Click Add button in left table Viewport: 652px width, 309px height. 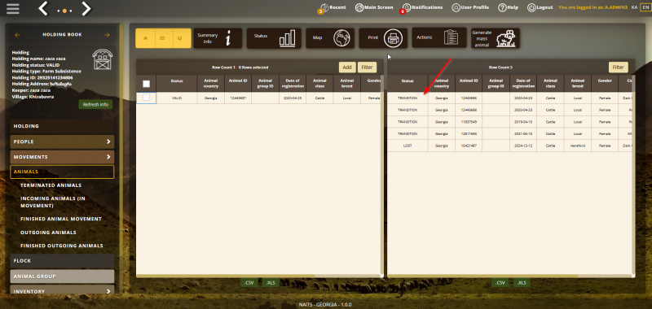347,67
